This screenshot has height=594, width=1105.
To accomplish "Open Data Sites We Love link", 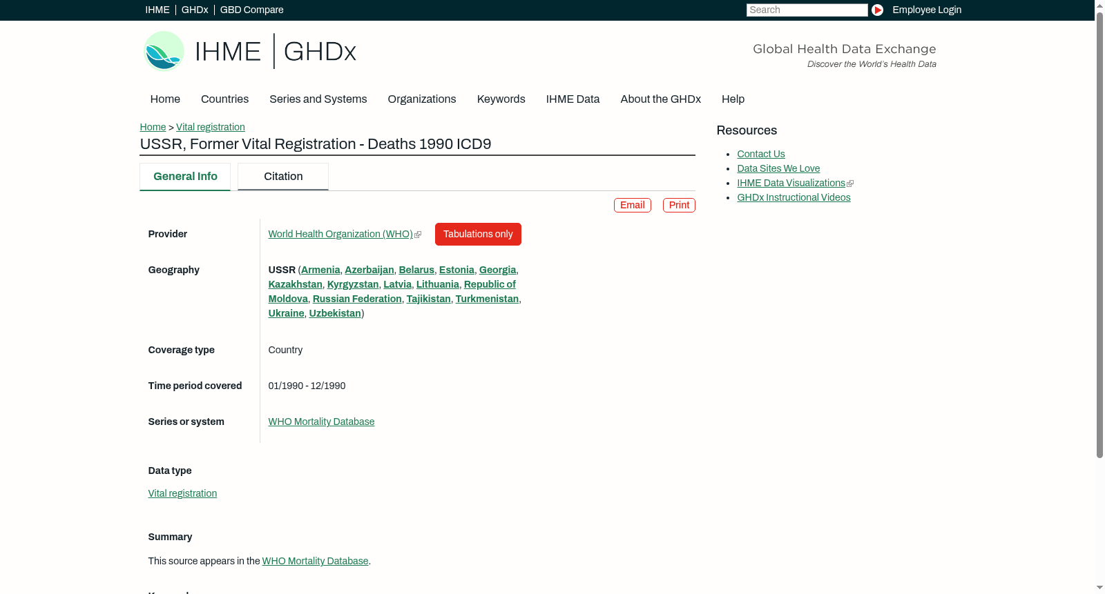I will 778,169.
